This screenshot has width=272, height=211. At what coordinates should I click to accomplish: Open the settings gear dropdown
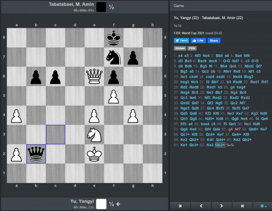click(x=263, y=206)
